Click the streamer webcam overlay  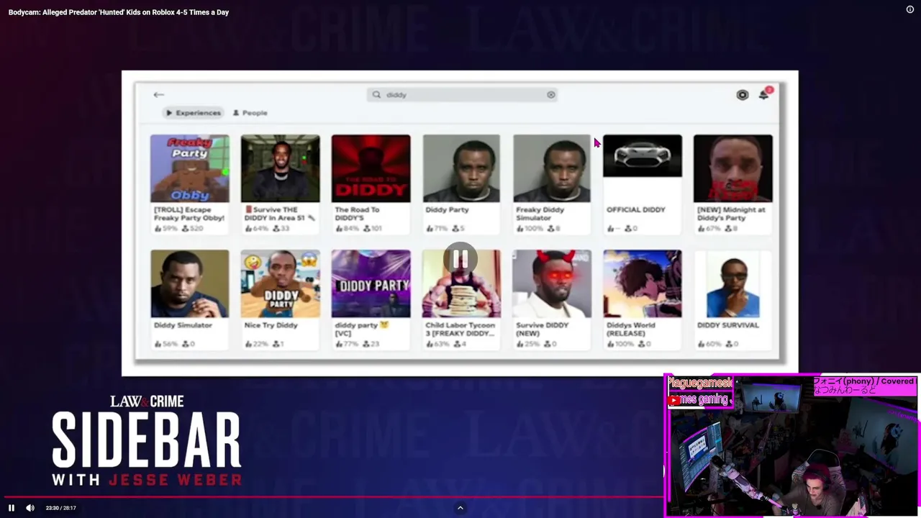coord(791,445)
